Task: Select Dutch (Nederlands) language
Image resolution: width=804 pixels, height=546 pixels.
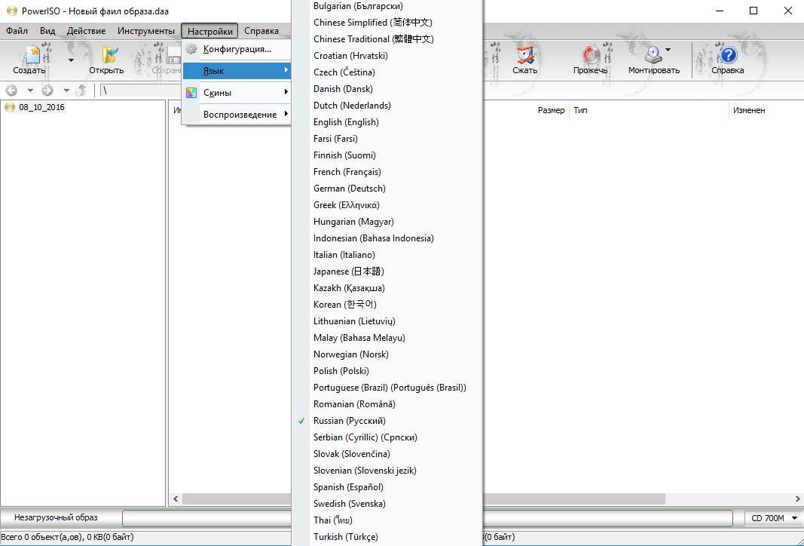Action: (387, 105)
